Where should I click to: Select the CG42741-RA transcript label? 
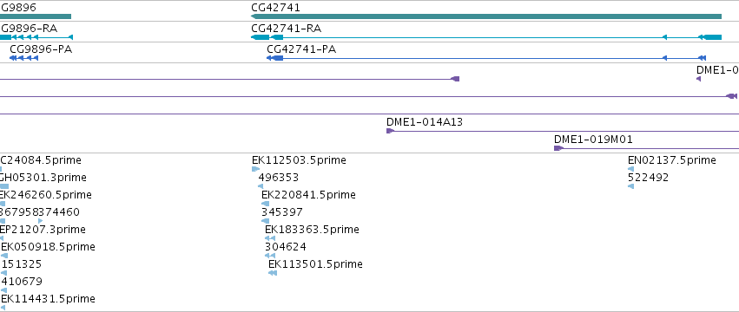pyautogui.click(x=286, y=29)
